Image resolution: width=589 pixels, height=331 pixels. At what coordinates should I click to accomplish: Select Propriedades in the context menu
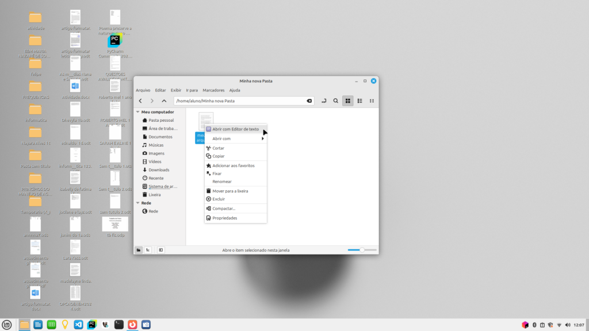tap(224, 218)
